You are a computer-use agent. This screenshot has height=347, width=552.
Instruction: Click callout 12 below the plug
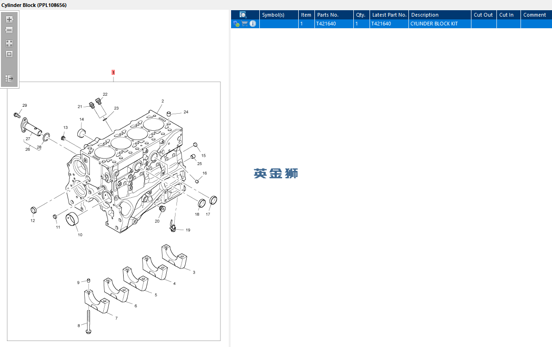click(x=33, y=221)
